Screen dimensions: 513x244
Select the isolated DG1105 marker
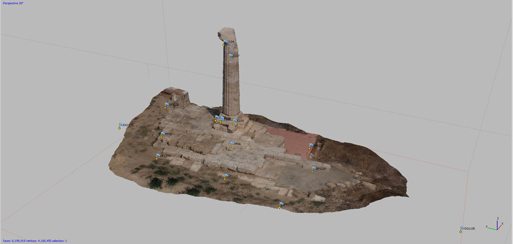tap(462, 228)
